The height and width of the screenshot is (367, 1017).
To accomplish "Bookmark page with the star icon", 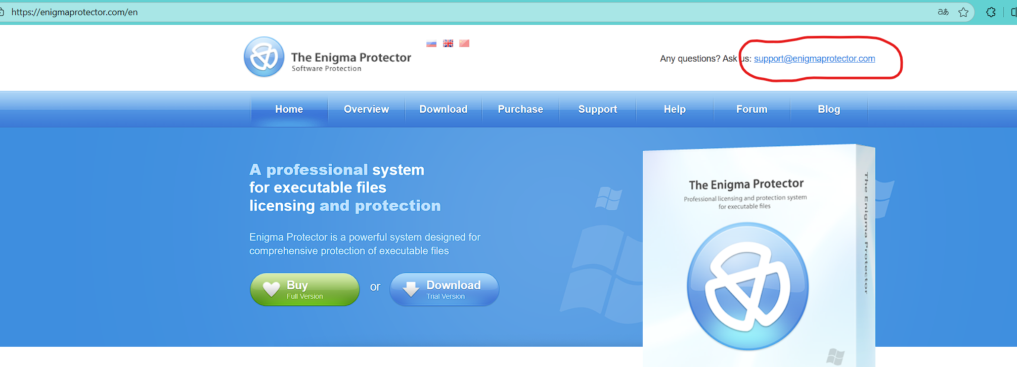I will (x=963, y=12).
